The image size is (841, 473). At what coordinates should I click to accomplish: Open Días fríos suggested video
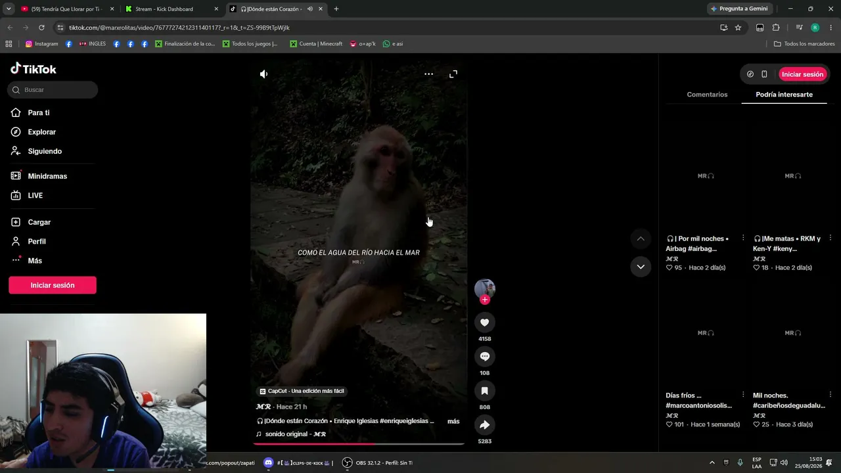(x=706, y=333)
